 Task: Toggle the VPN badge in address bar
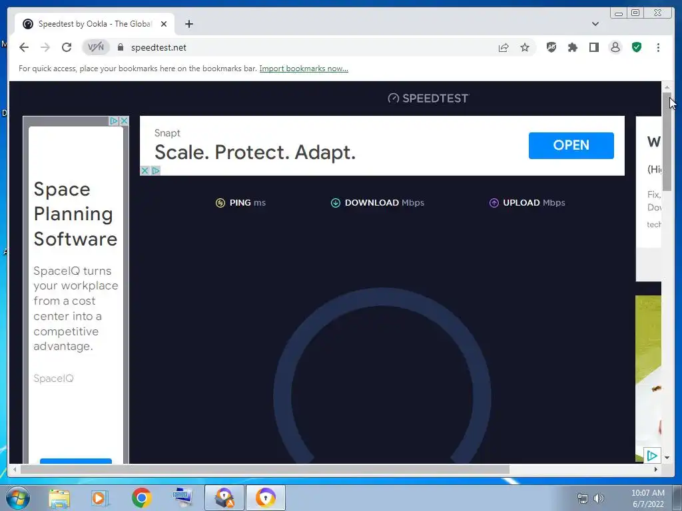click(x=96, y=47)
